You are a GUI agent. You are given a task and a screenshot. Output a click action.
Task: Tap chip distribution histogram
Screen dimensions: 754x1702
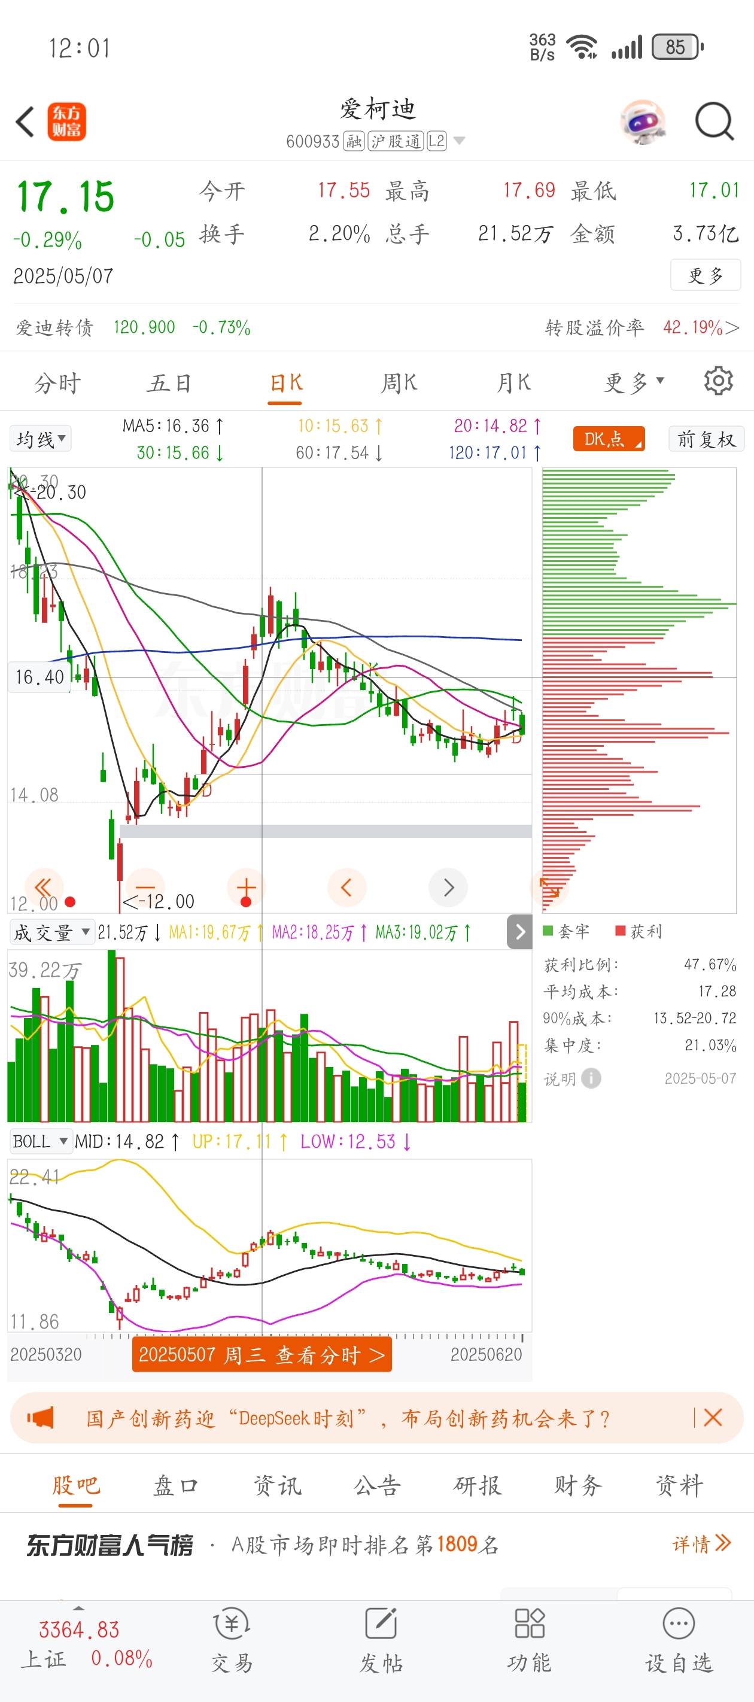[639, 690]
